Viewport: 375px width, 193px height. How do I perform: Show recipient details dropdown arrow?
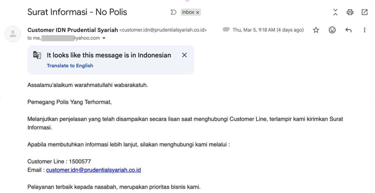(x=104, y=38)
